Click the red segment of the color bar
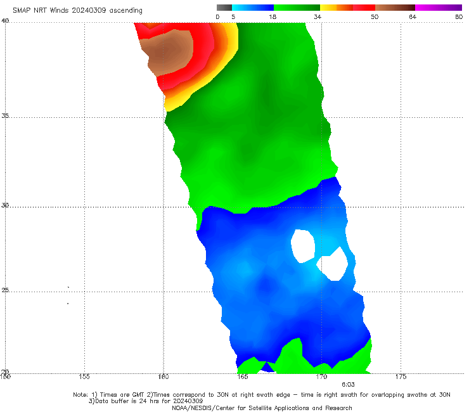The height and width of the screenshot is (412, 469). [x=364, y=8]
